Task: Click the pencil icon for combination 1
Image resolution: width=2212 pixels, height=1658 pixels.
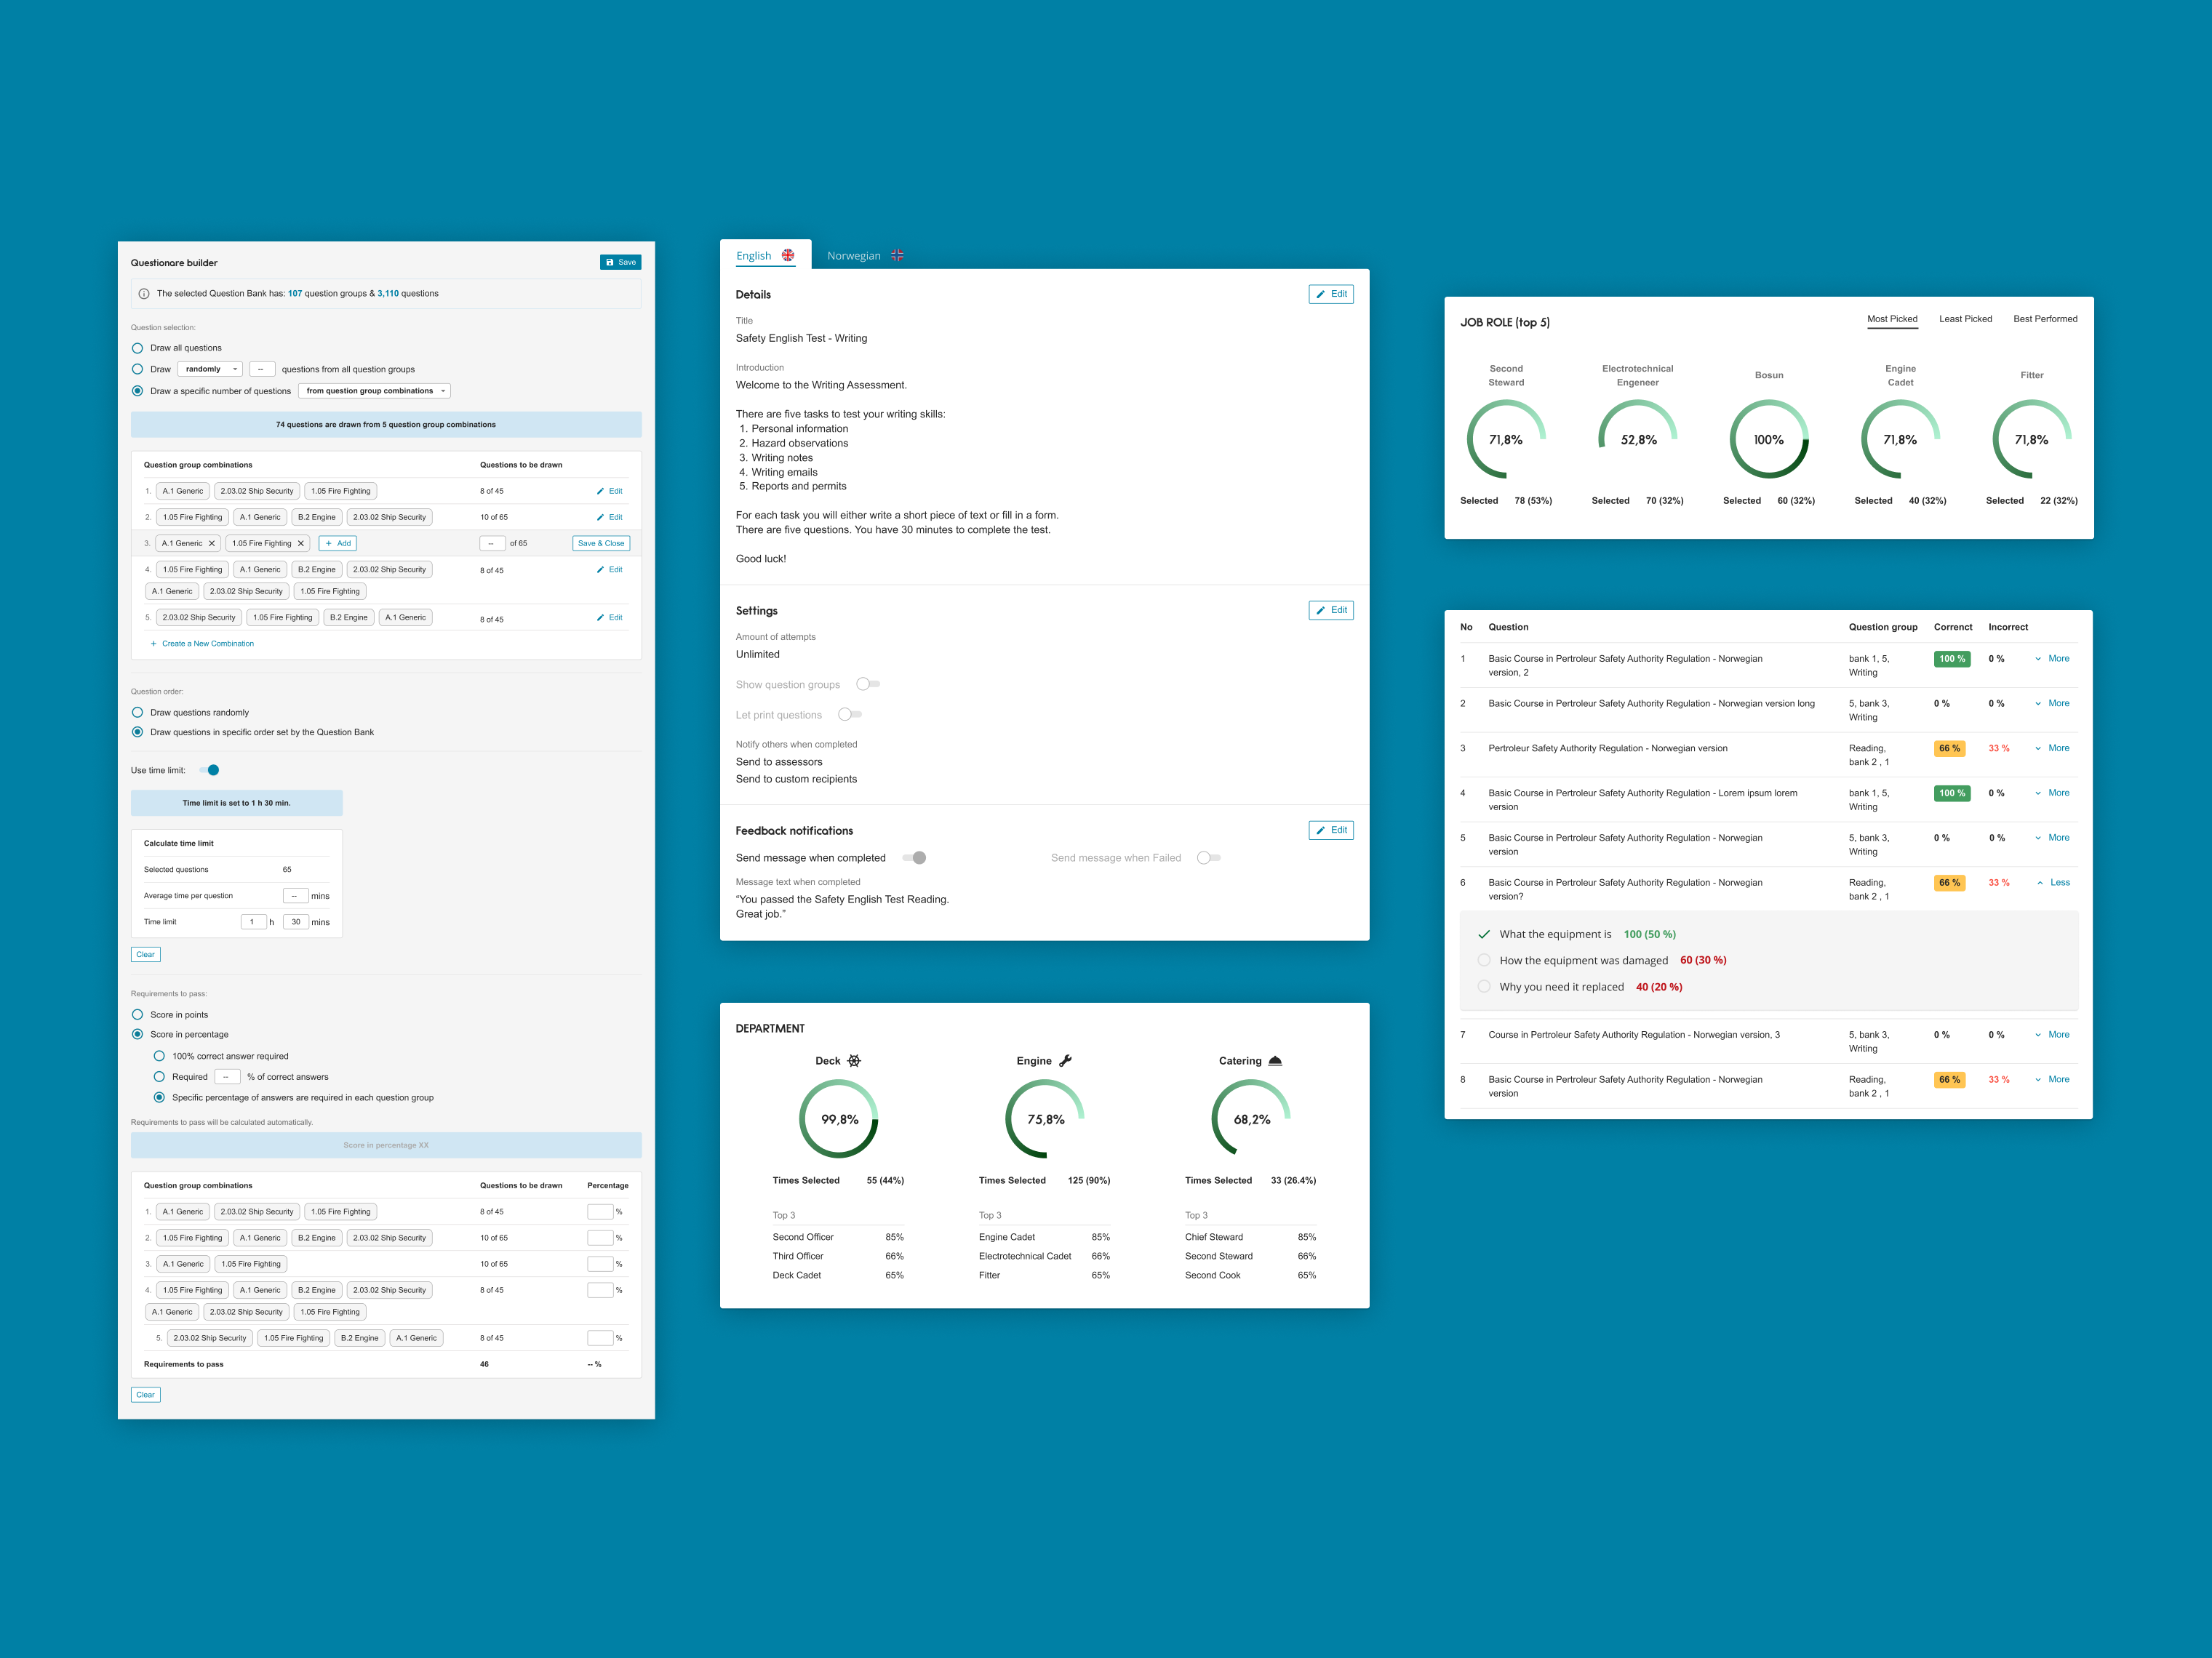Action: click(600, 491)
